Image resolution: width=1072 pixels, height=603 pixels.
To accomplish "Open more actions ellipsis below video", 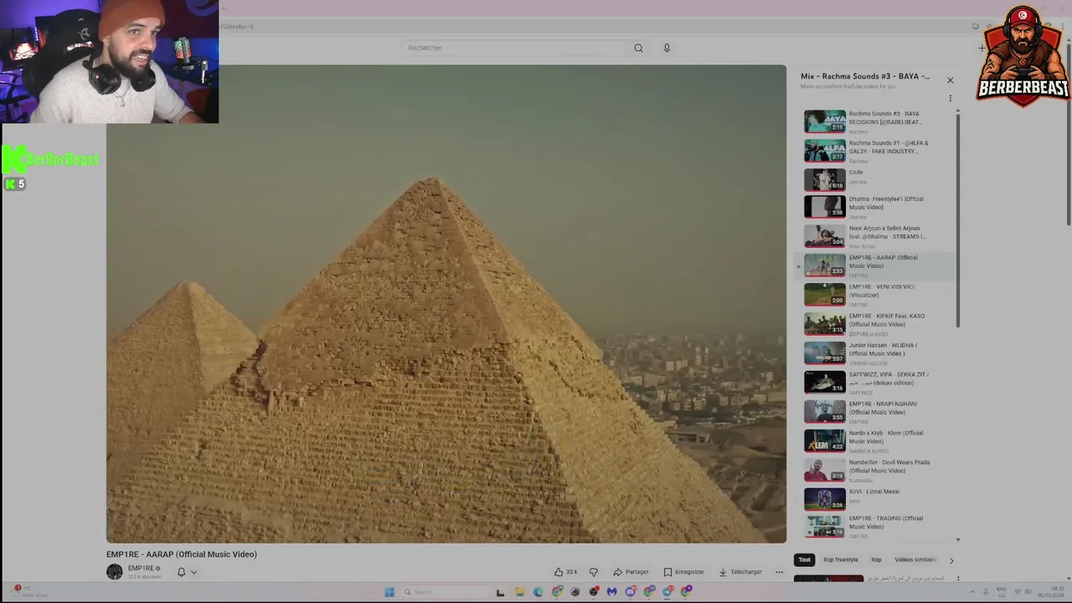I will pyautogui.click(x=779, y=572).
